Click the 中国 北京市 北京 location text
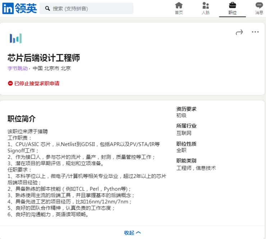This screenshot has width=266, height=239. coord(52,68)
